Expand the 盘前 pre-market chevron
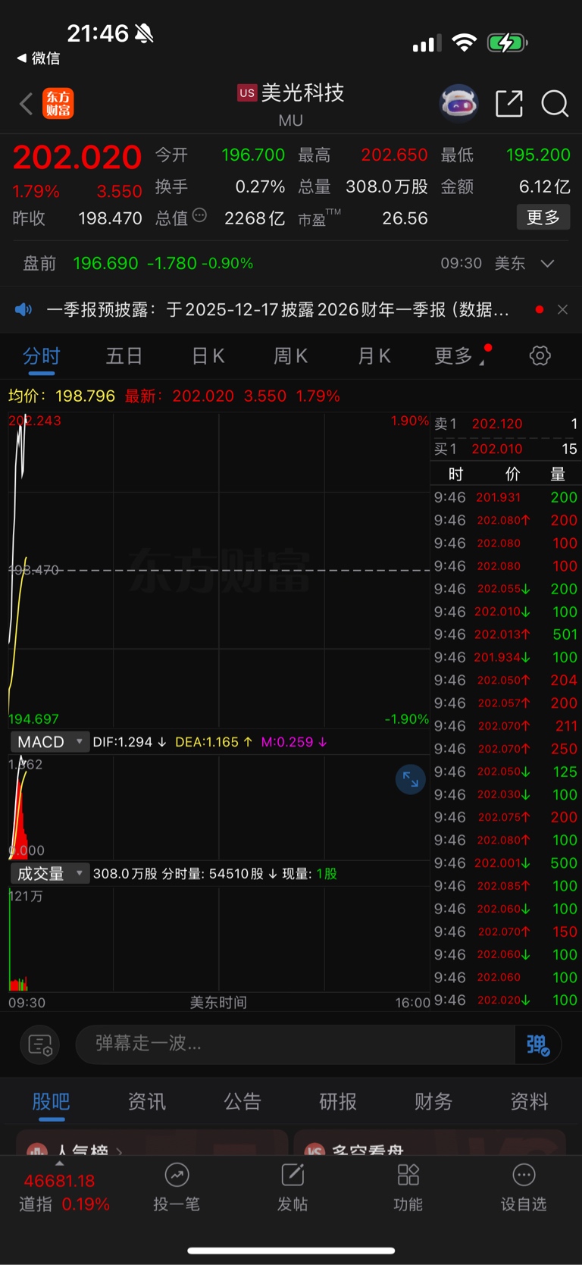This screenshot has width=582, height=1265. [x=547, y=263]
